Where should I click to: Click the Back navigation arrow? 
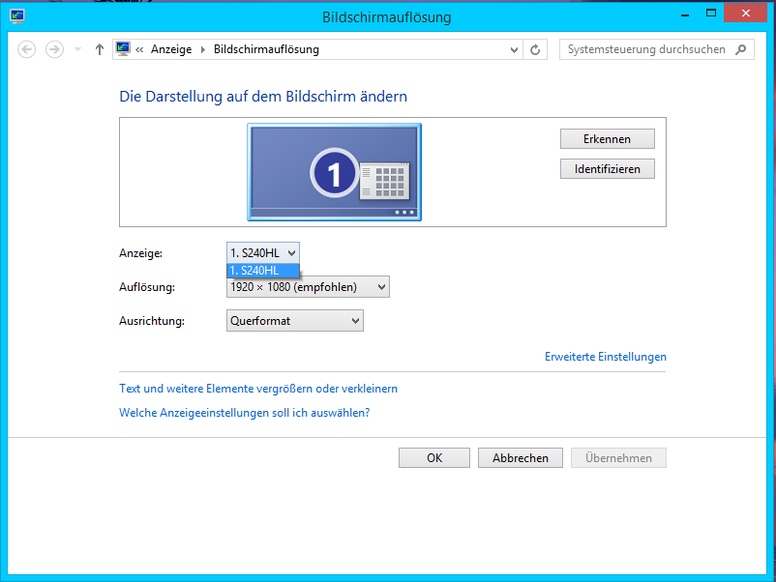(x=27, y=49)
